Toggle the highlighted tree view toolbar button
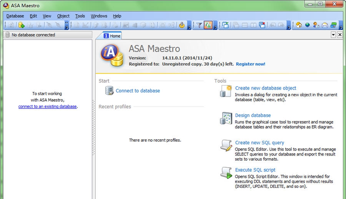346x199 pixels. (x=208, y=25)
